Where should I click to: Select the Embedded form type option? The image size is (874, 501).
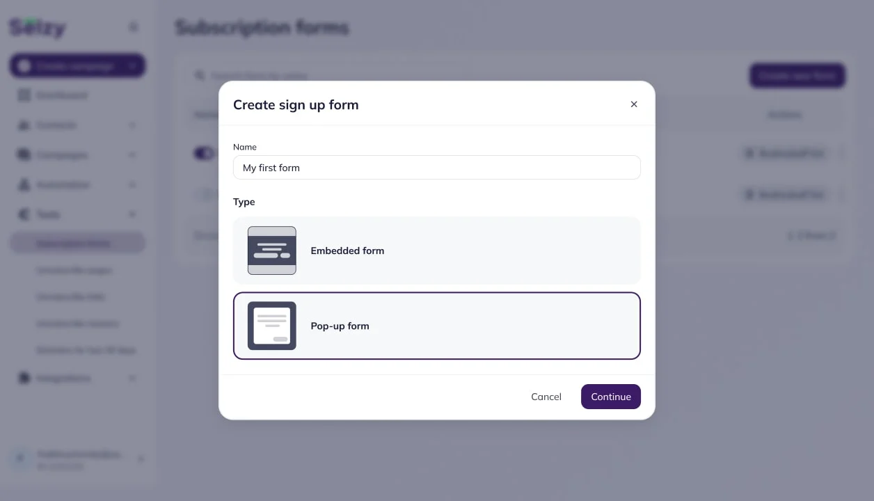[x=436, y=250]
